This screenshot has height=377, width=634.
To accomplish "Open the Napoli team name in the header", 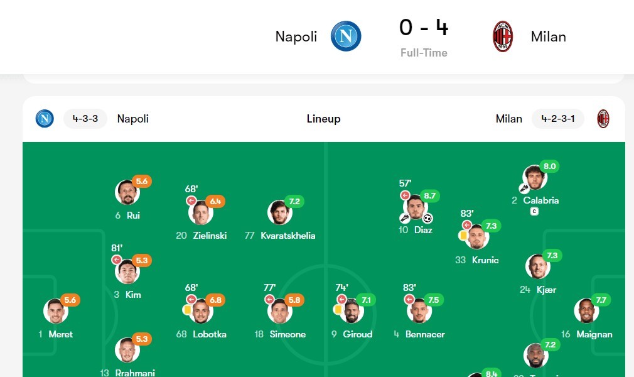I will (296, 36).
